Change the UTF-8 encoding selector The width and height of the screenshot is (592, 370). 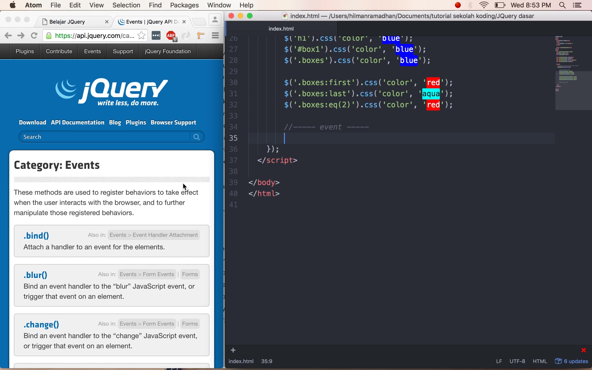[x=517, y=361]
